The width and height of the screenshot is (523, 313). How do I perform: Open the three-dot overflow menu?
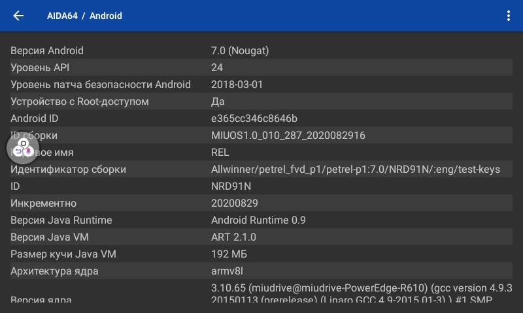[509, 16]
